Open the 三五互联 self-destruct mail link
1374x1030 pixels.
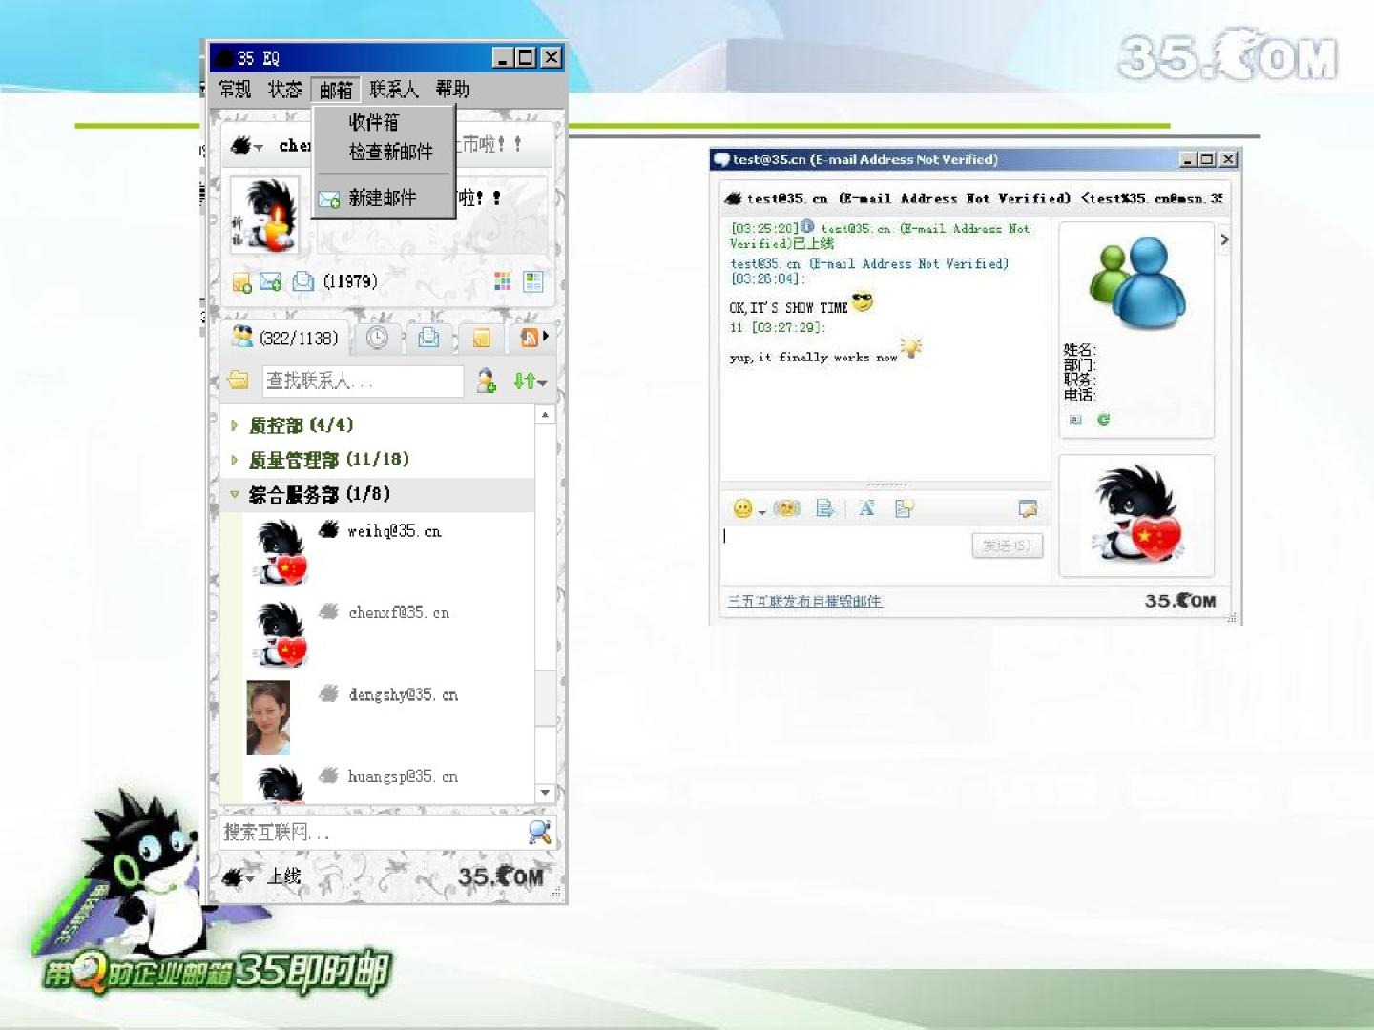804,601
